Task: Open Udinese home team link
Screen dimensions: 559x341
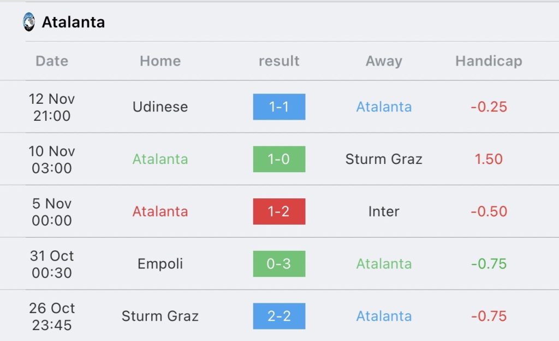Action: 160,107
